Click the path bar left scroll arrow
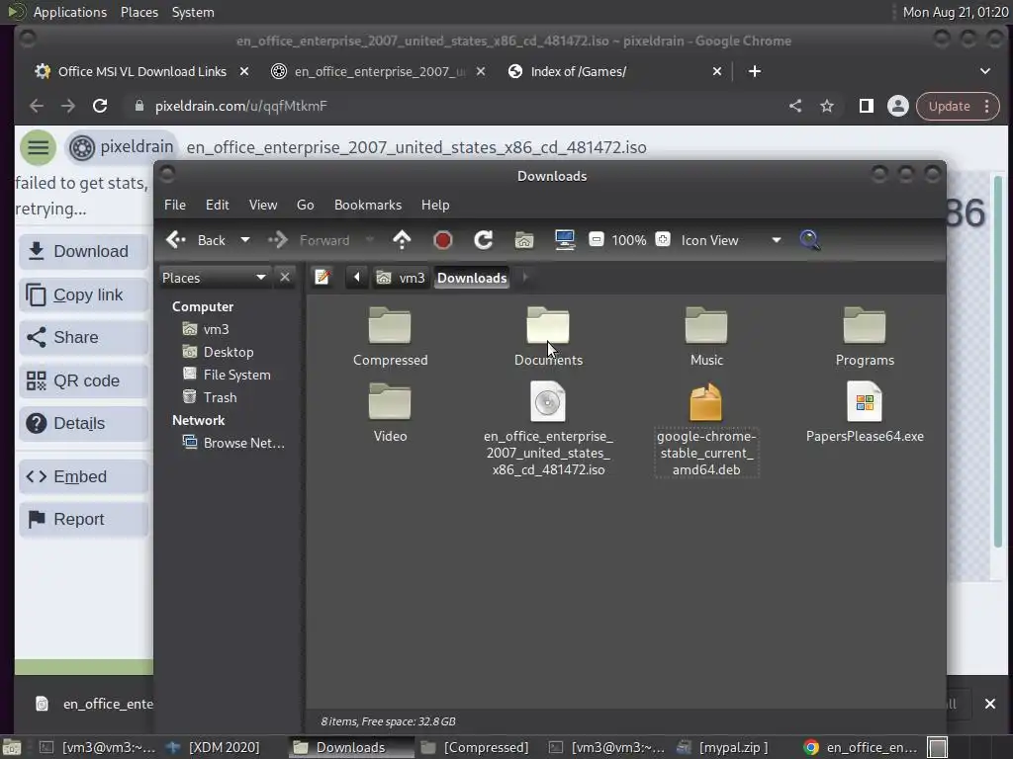 click(x=356, y=278)
